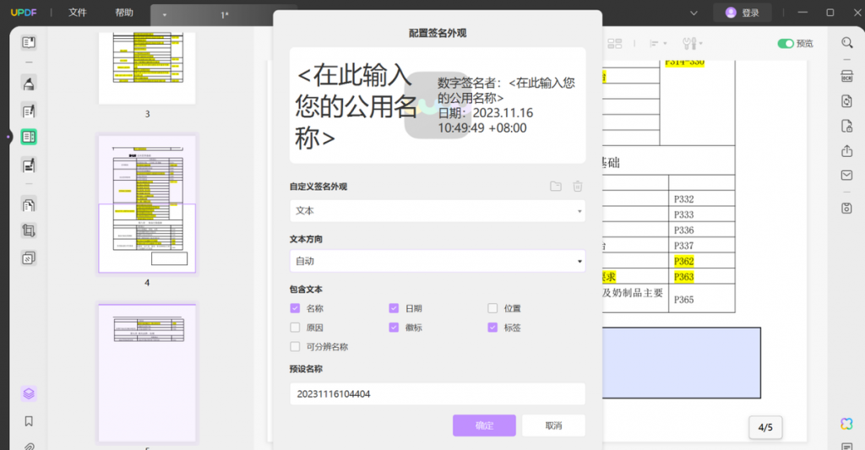Open the Bookmarks panel icon
Image resolution: width=865 pixels, height=450 pixels.
pyautogui.click(x=29, y=421)
